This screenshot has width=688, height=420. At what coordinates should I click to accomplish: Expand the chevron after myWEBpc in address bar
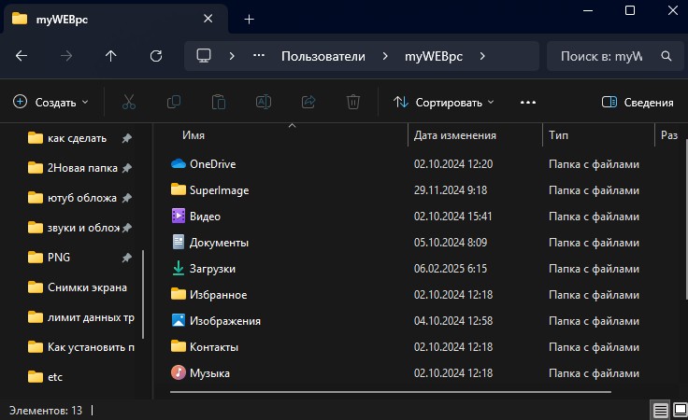click(x=482, y=56)
